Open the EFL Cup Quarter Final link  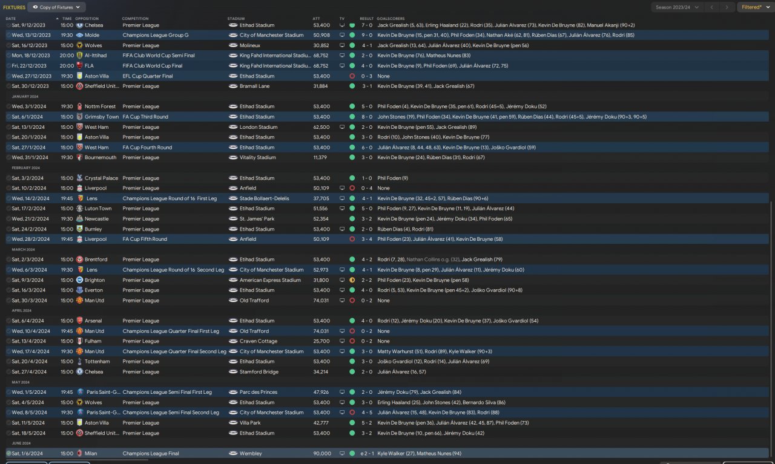(x=148, y=76)
